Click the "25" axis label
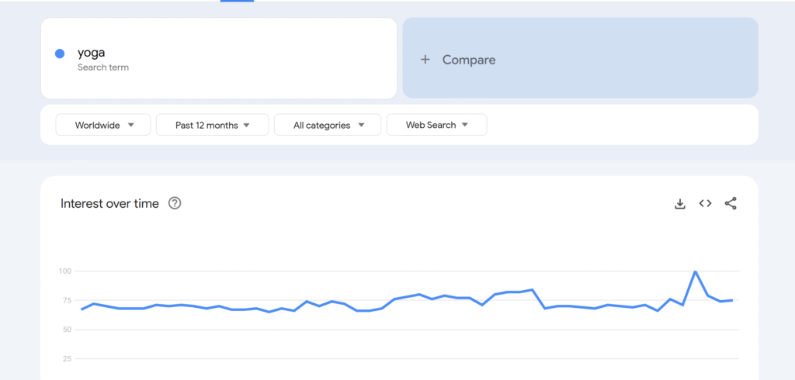 pos(68,359)
